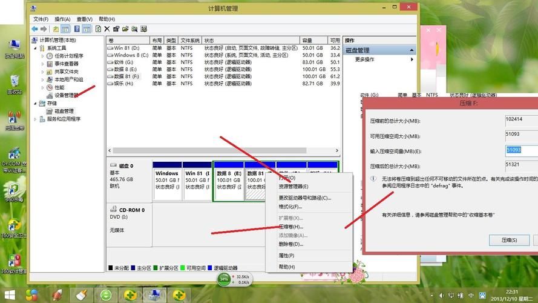Screen dimensions: 538x303
Task: Click the 压缩(S) button
Action: [x=509, y=240]
